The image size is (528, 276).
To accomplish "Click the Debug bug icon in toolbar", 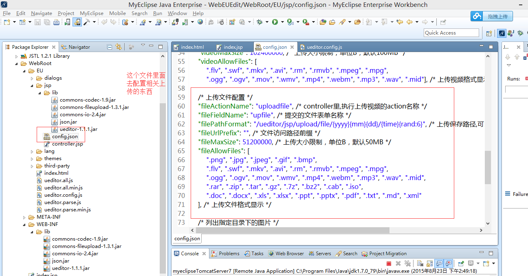I will [260, 22].
